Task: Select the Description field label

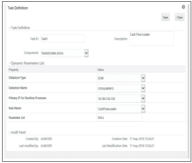Action: tap(121, 39)
